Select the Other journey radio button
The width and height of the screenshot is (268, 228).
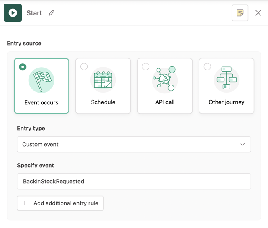click(207, 67)
